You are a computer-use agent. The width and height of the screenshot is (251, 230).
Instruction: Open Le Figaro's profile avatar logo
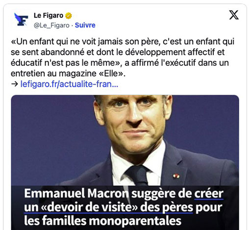tap(21, 20)
